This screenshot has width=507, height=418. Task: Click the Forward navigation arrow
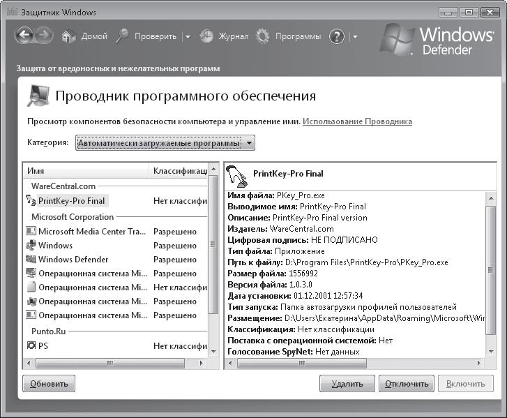(x=43, y=36)
